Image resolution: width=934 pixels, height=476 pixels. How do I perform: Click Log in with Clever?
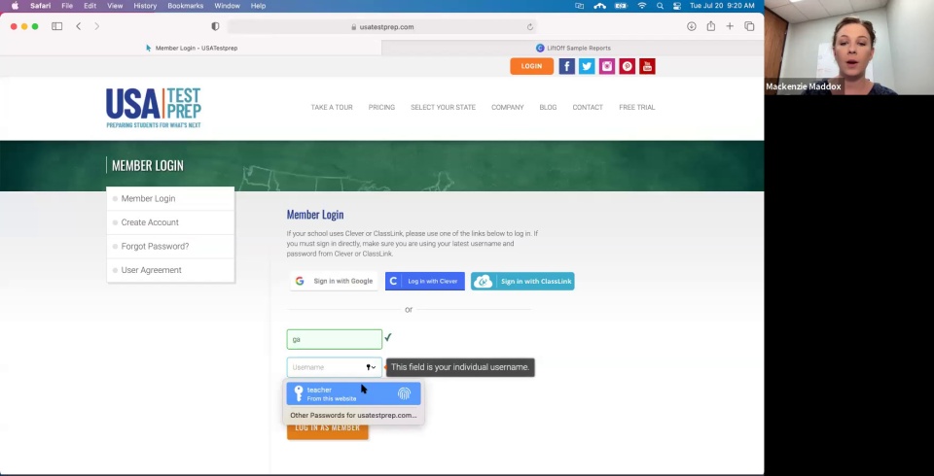point(424,281)
